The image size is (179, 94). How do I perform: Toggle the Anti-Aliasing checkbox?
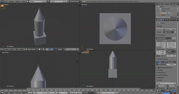(x=159, y=59)
